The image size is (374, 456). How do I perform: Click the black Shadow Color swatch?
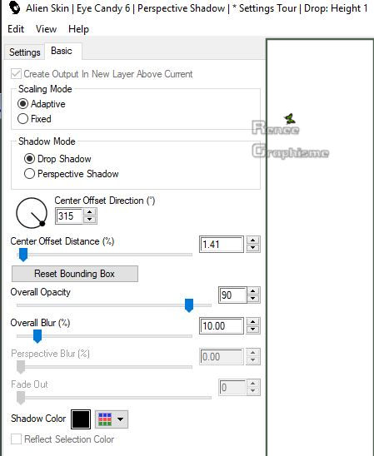81,419
